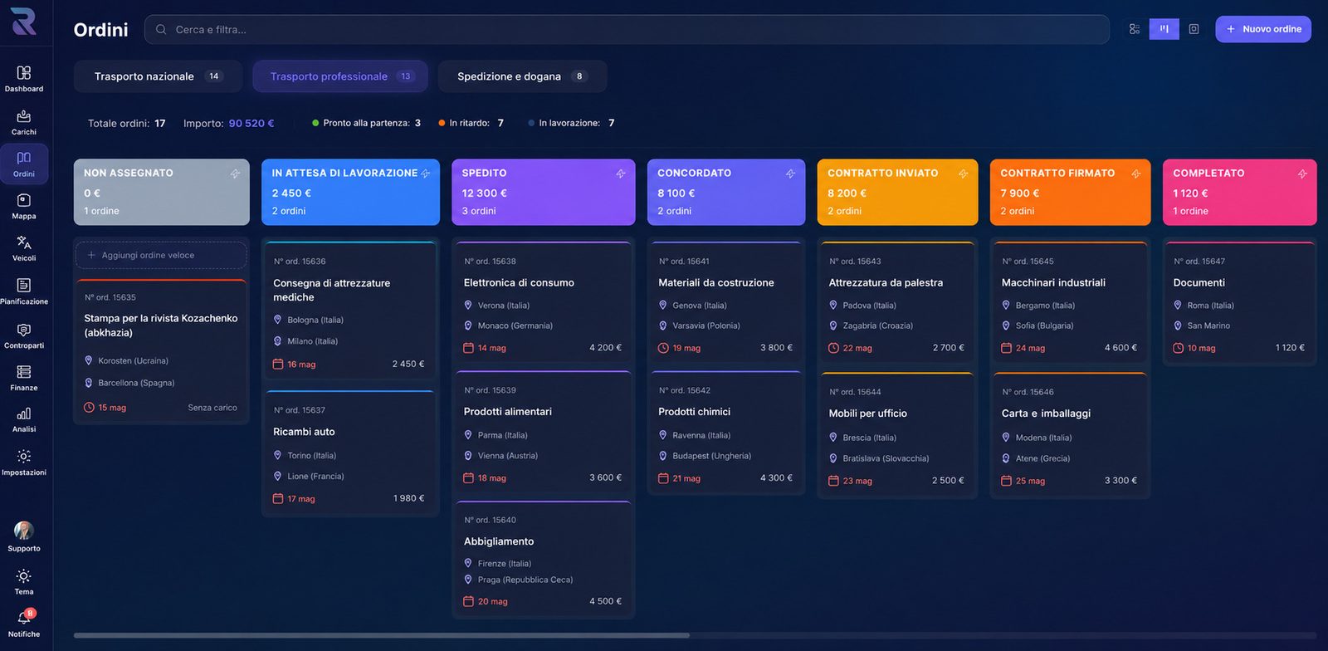The height and width of the screenshot is (651, 1328).
Task: Click the sparkle icon on Spedito column
Action: [620, 174]
